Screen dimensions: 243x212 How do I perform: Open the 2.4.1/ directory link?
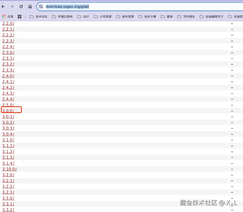[8, 82]
